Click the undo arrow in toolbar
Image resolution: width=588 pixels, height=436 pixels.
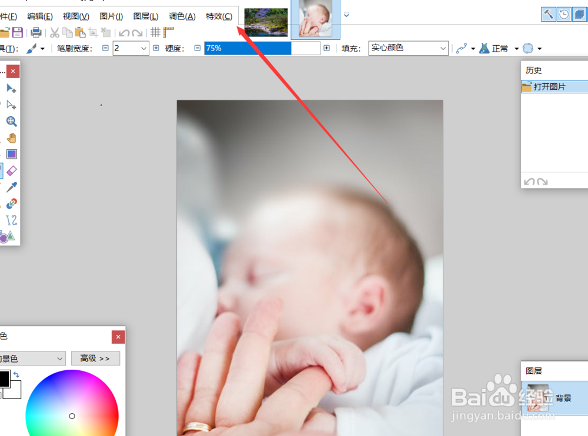tap(124, 33)
